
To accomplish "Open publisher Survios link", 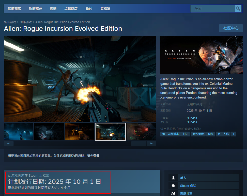I will tap(192, 122).
